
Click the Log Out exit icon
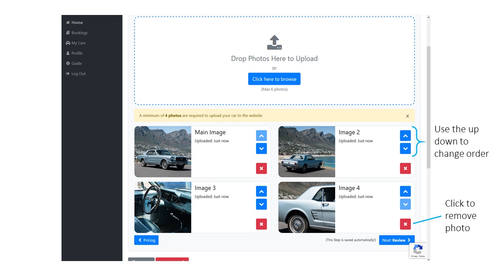68,74
